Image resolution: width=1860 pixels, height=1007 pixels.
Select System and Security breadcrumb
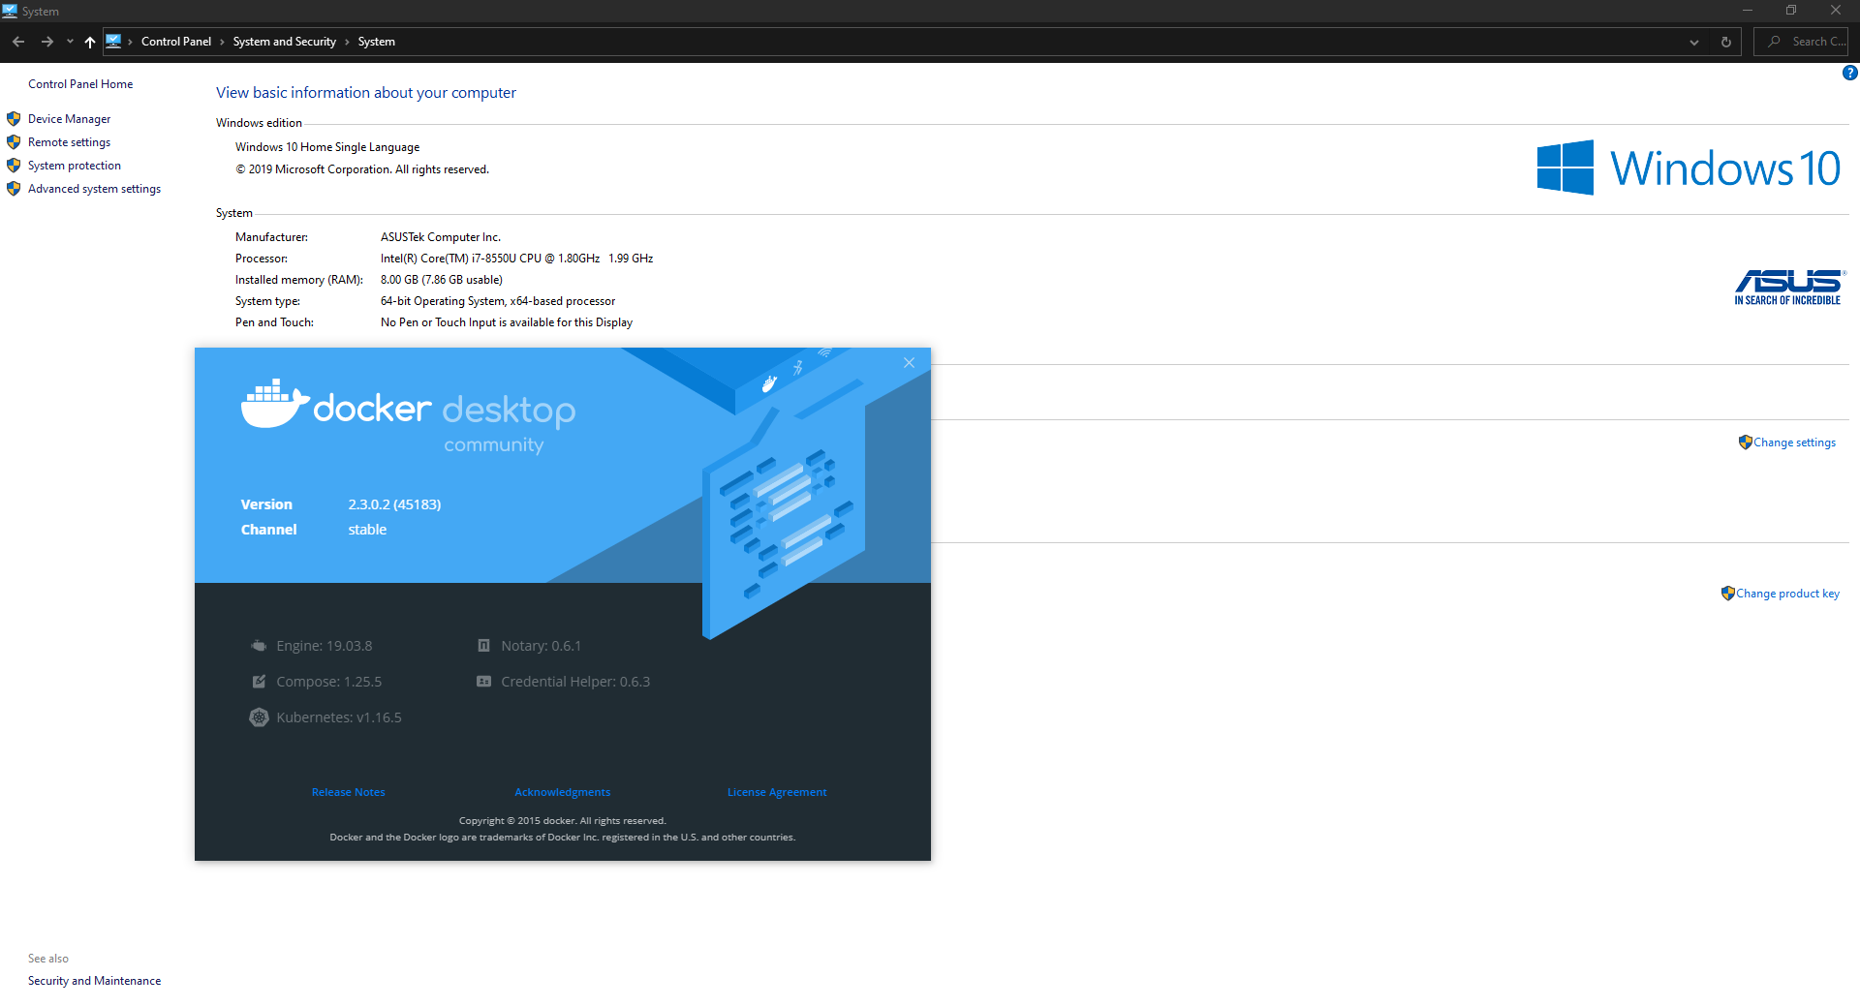coord(285,42)
